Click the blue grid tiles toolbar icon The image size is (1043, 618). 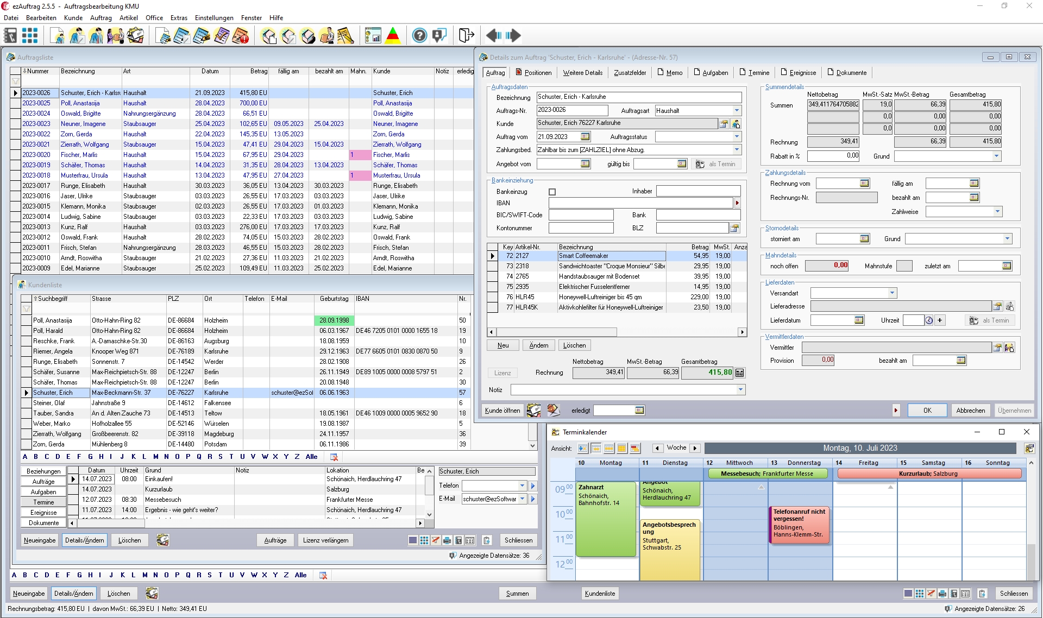click(30, 36)
